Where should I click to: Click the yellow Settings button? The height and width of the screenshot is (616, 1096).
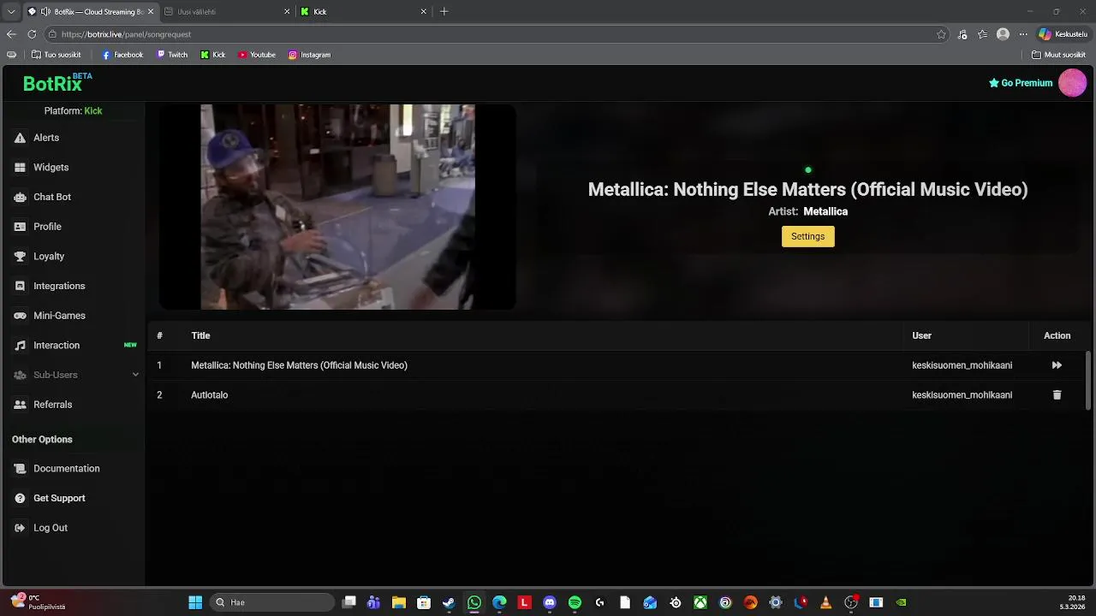coord(807,236)
